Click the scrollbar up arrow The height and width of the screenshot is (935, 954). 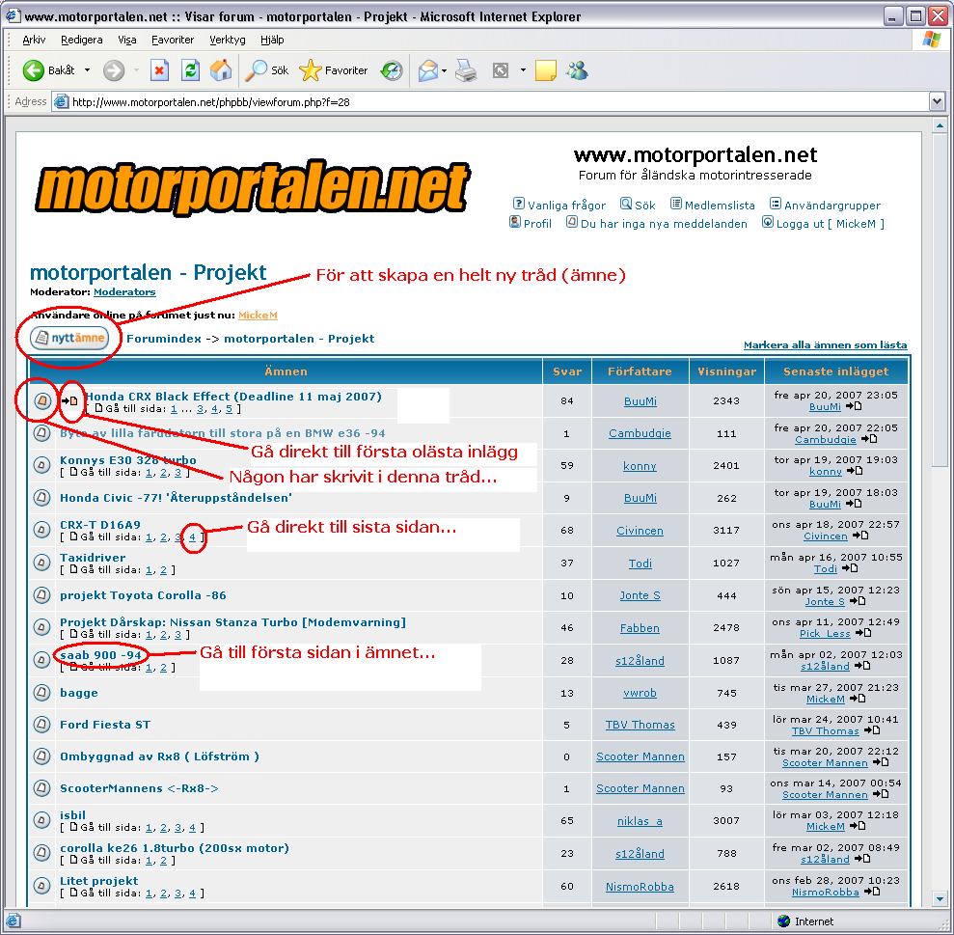tap(940, 126)
